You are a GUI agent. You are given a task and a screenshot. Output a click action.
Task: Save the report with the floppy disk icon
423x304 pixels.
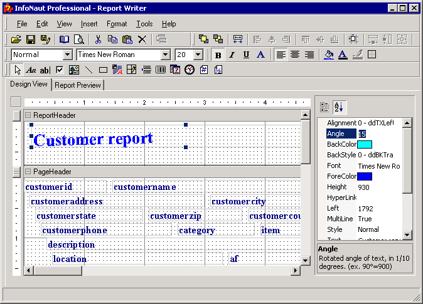(x=31, y=39)
